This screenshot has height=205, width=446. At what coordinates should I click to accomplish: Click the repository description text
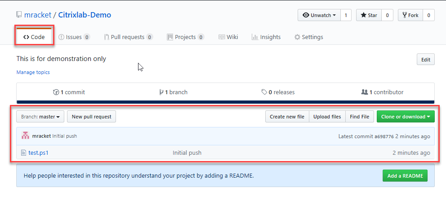point(61,59)
